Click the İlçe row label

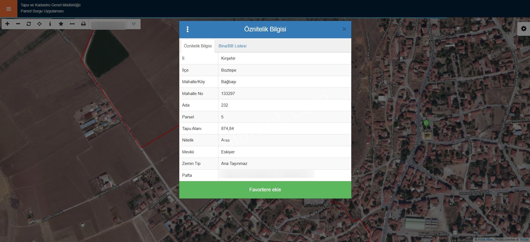(x=185, y=70)
